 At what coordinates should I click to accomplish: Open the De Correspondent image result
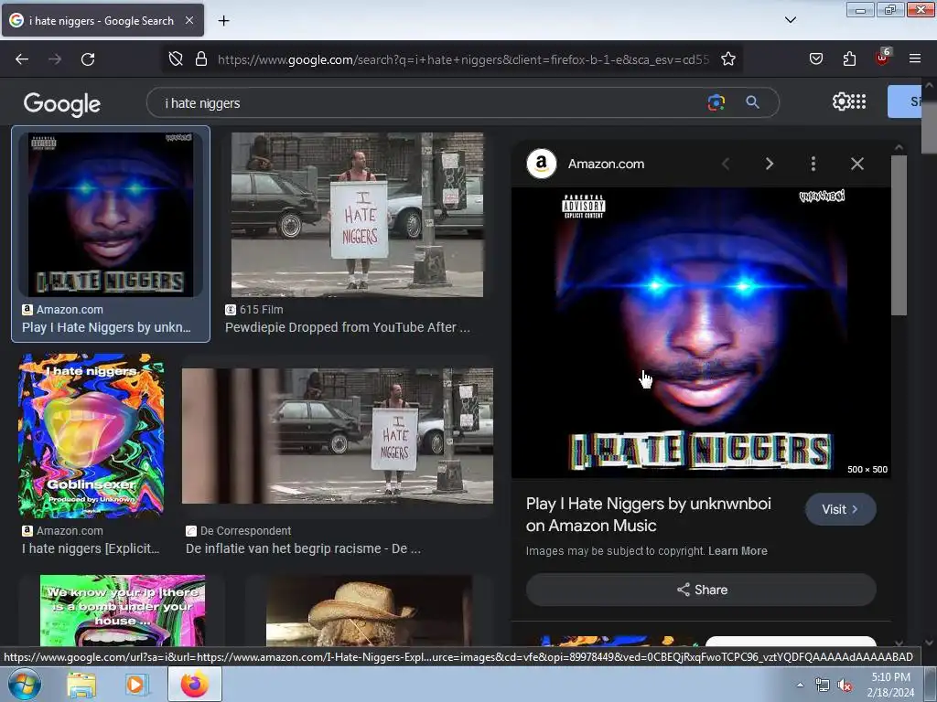coord(338,436)
